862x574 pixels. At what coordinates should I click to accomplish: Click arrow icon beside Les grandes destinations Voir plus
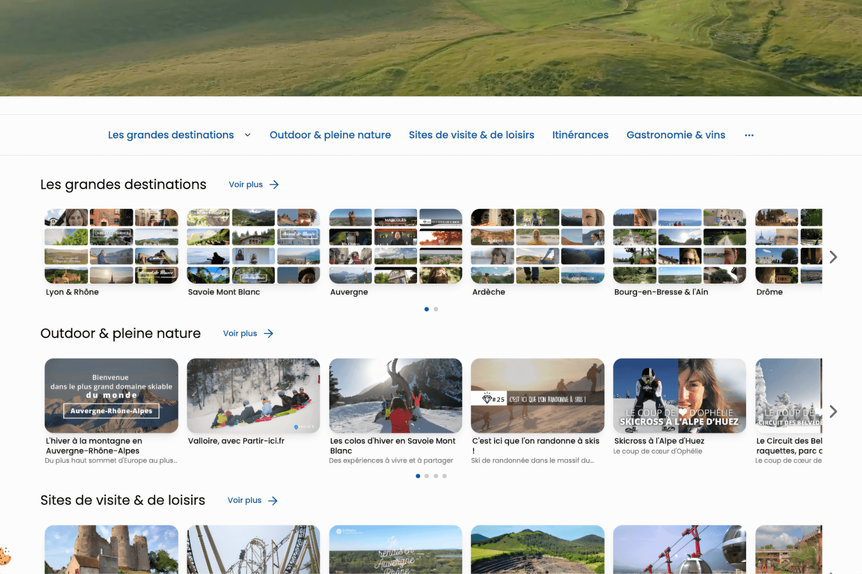[x=274, y=185]
